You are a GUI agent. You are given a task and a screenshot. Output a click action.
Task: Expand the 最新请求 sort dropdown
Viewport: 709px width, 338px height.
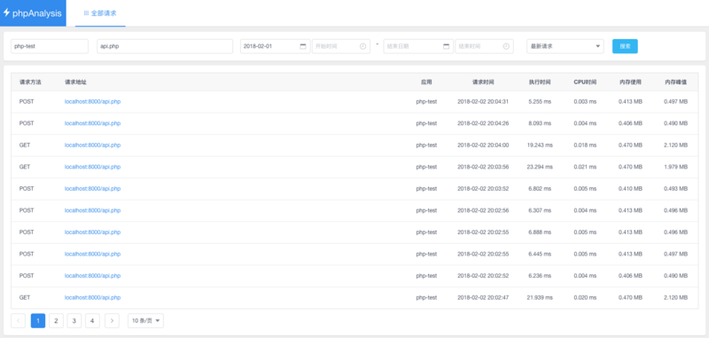pyautogui.click(x=565, y=46)
